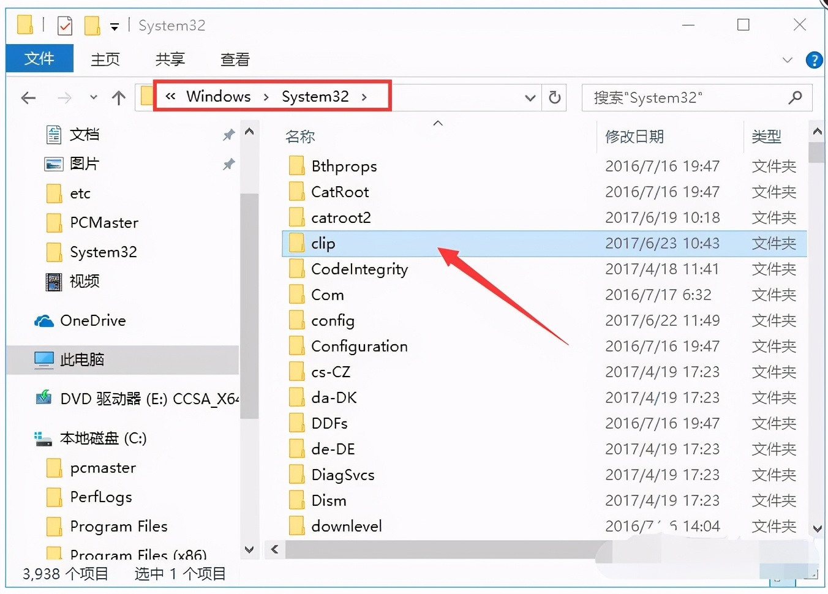Click the properties checkmark icon in Quick Access Toolbar
Screen dimensions: 828x594
click(64, 25)
